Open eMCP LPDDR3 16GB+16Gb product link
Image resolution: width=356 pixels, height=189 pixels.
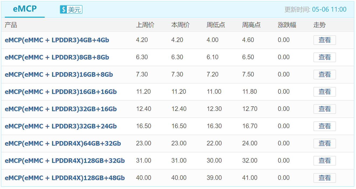point(61,92)
